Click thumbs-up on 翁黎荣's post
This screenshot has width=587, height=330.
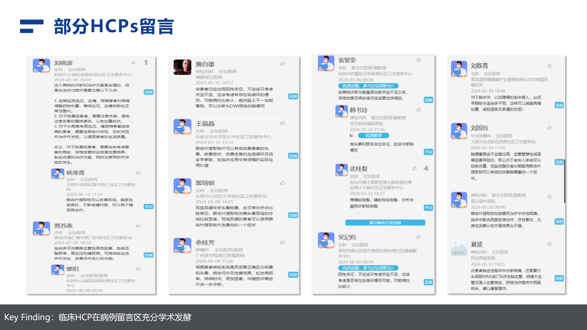(x=419, y=60)
